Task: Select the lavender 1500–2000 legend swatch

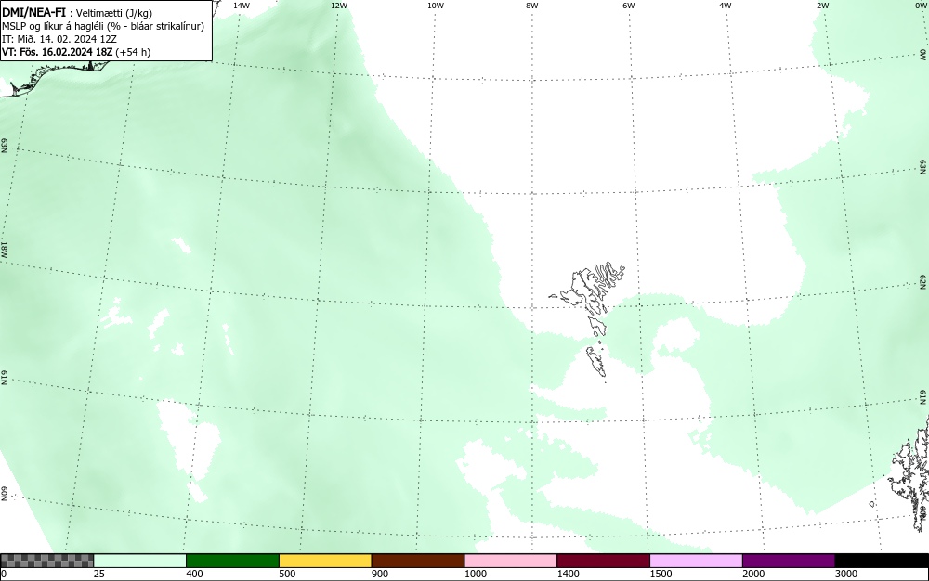Action: click(x=696, y=561)
